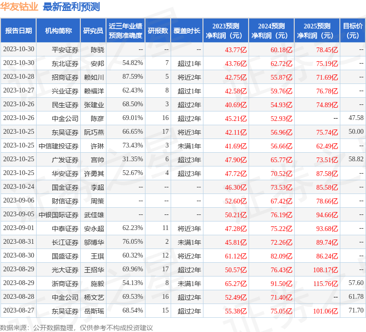Select the 2023 forecast 61.12亿
This screenshot has height=332, width=366.
pos(236,256)
